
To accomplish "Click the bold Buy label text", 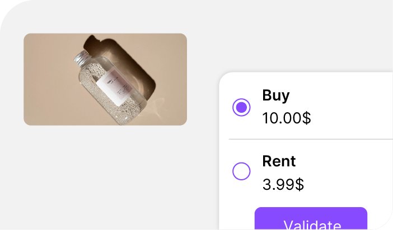I will click(275, 95).
